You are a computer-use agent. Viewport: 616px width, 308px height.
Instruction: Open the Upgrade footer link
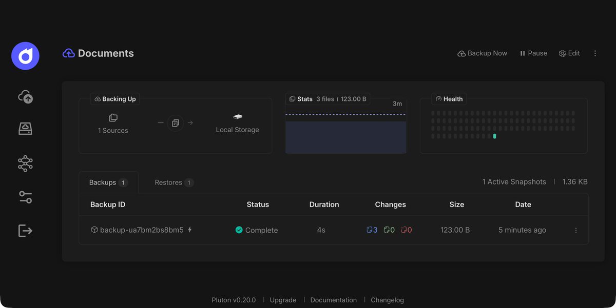[x=283, y=300]
